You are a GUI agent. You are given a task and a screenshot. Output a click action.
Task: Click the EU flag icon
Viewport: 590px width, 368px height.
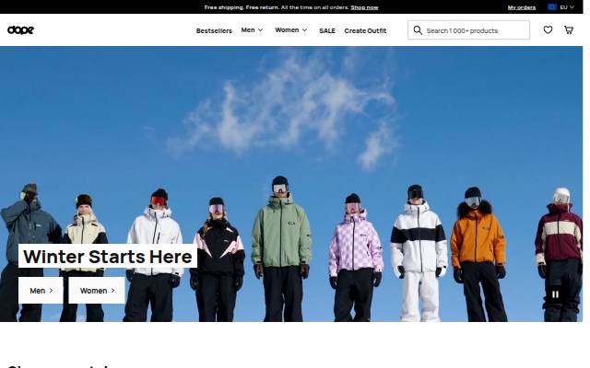click(x=552, y=7)
